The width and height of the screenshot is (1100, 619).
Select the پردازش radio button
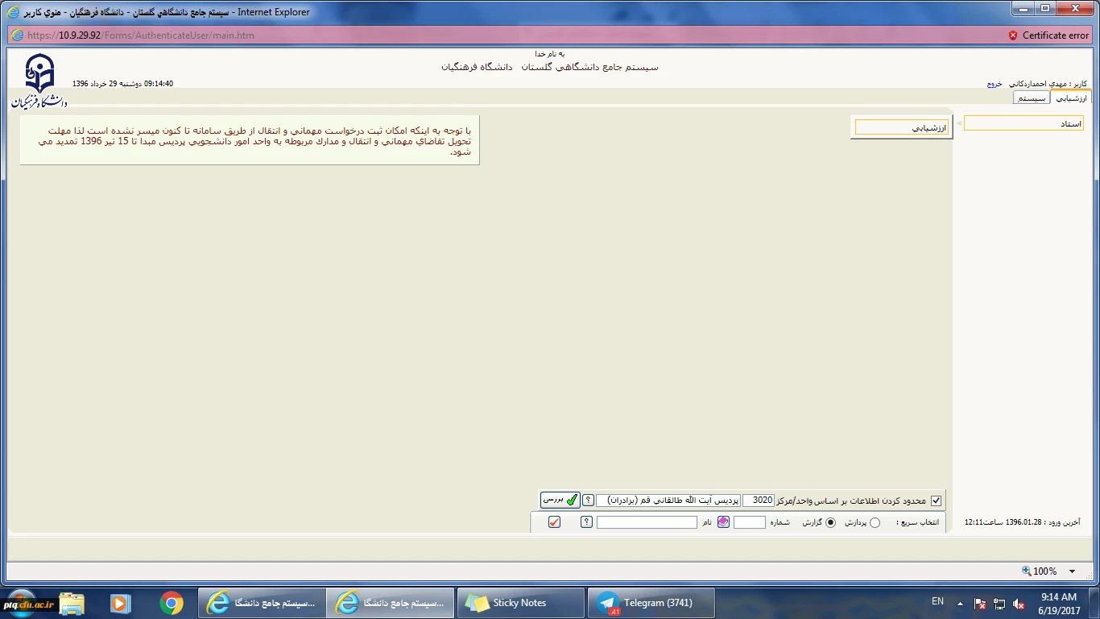(875, 522)
